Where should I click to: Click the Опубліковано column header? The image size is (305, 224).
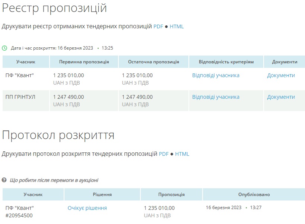point(254,195)
